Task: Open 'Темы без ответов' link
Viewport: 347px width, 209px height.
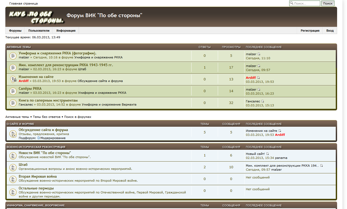Action: pos(47,117)
